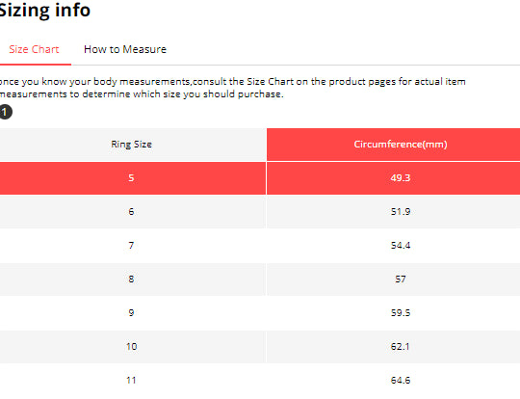Image resolution: width=520 pixels, height=399 pixels.
Task: Select ring size 11 cell
Action: tap(132, 381)
